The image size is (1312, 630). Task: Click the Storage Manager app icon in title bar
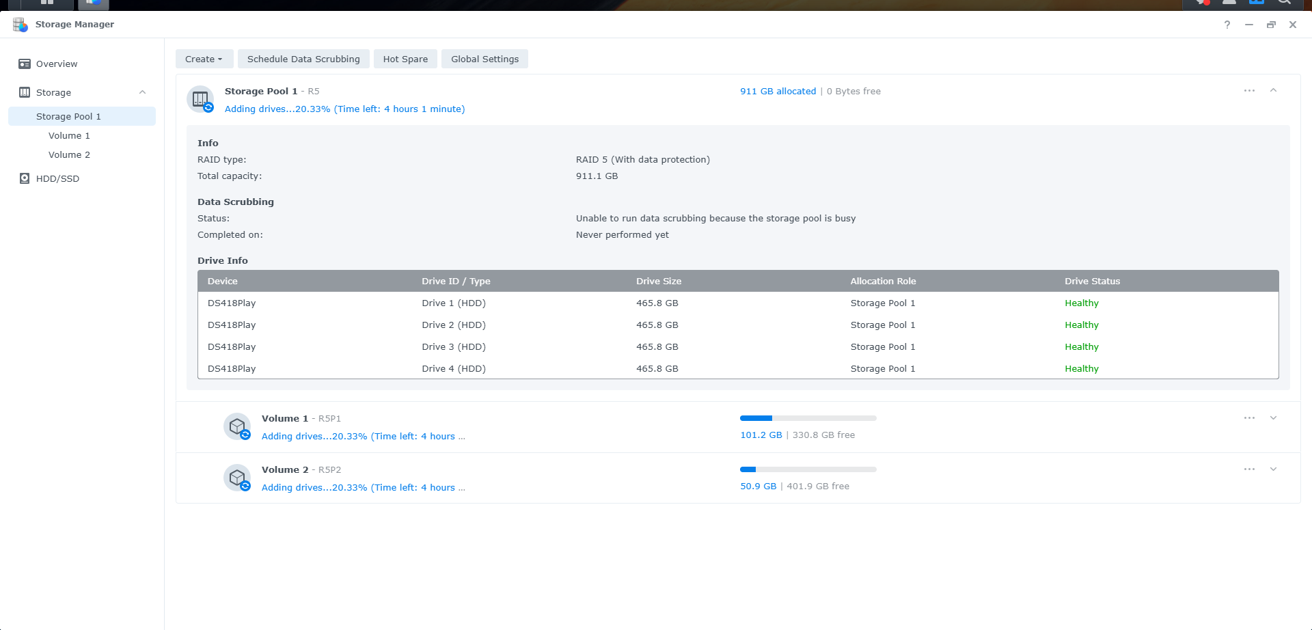20,25
